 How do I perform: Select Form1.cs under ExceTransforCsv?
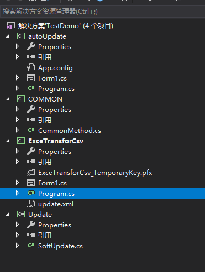pos(52,183)
